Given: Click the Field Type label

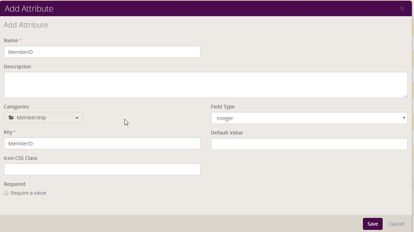Looking at the screenshot, I should tap(223, 107).
